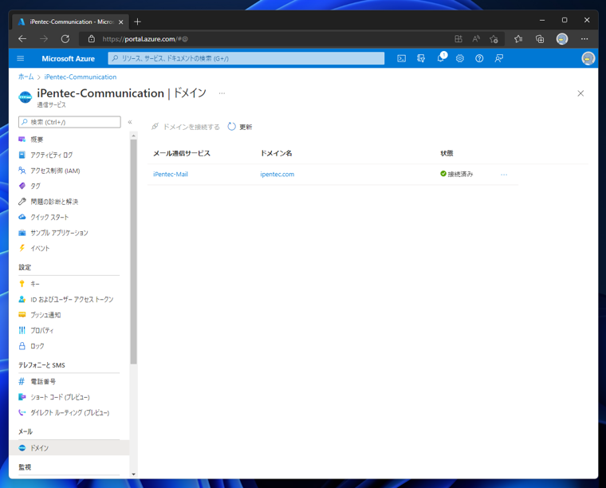Click the 接続済み status cell
Viewport: 606px width, 488px height.
click(456, 175)
